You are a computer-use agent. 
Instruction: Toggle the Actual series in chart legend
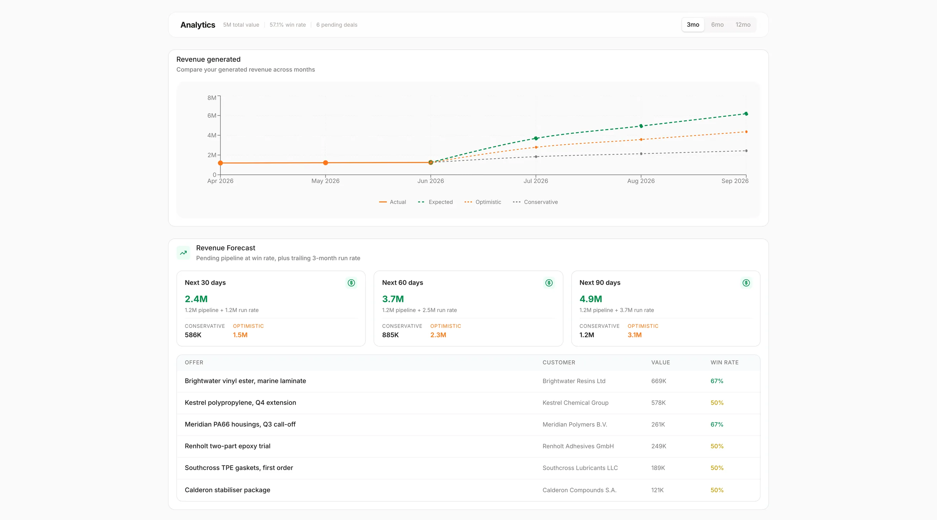pyautogui.click(x=392, y=202)
